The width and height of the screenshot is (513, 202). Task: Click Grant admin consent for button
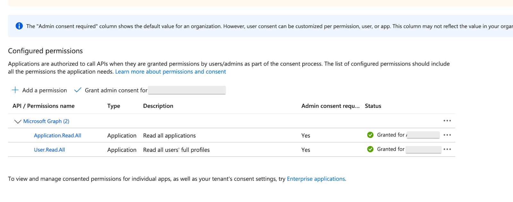116,90
